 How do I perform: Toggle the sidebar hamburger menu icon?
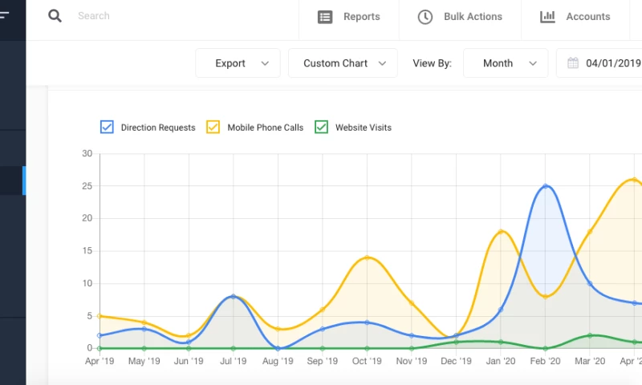click(x=5, y=15)
